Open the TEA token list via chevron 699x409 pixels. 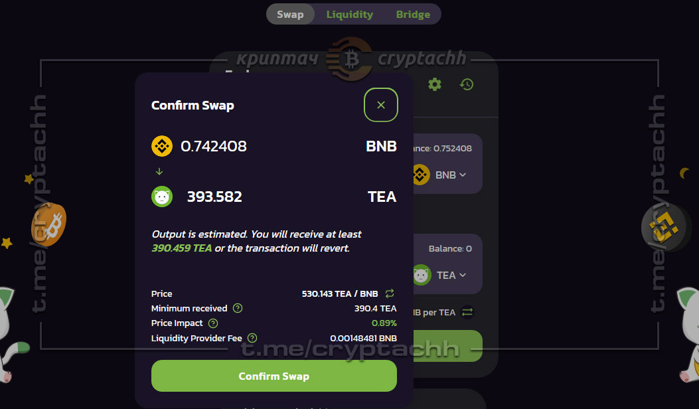(x=463, y=275)
